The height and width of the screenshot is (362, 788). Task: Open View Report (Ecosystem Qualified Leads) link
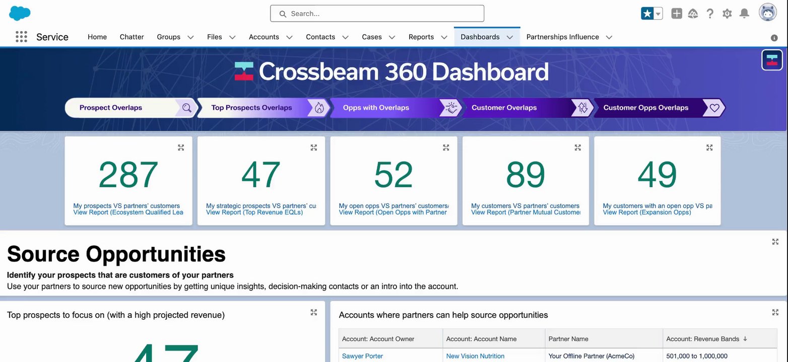[x=128, y=212]
